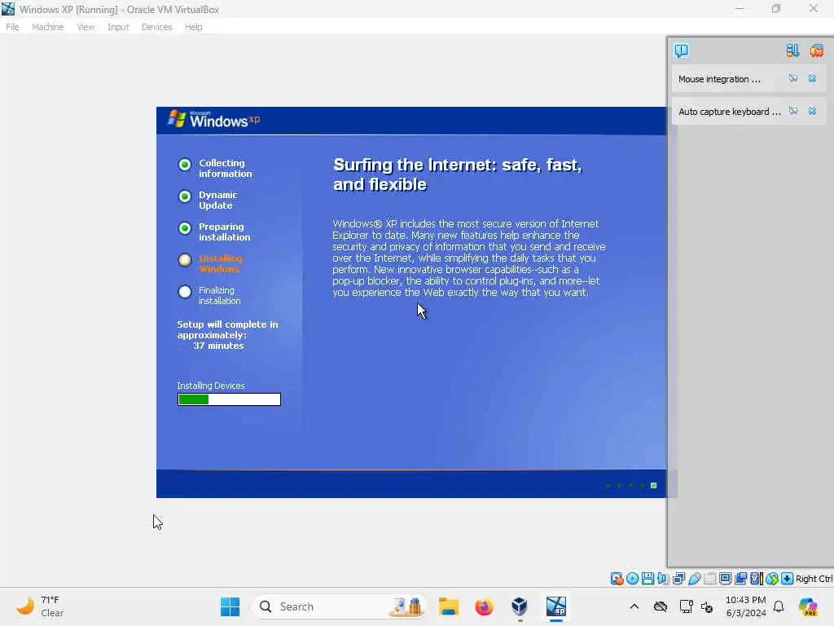The image size is (834, 626).
Task: Click the mouse integration status icon
Action: 772,579
